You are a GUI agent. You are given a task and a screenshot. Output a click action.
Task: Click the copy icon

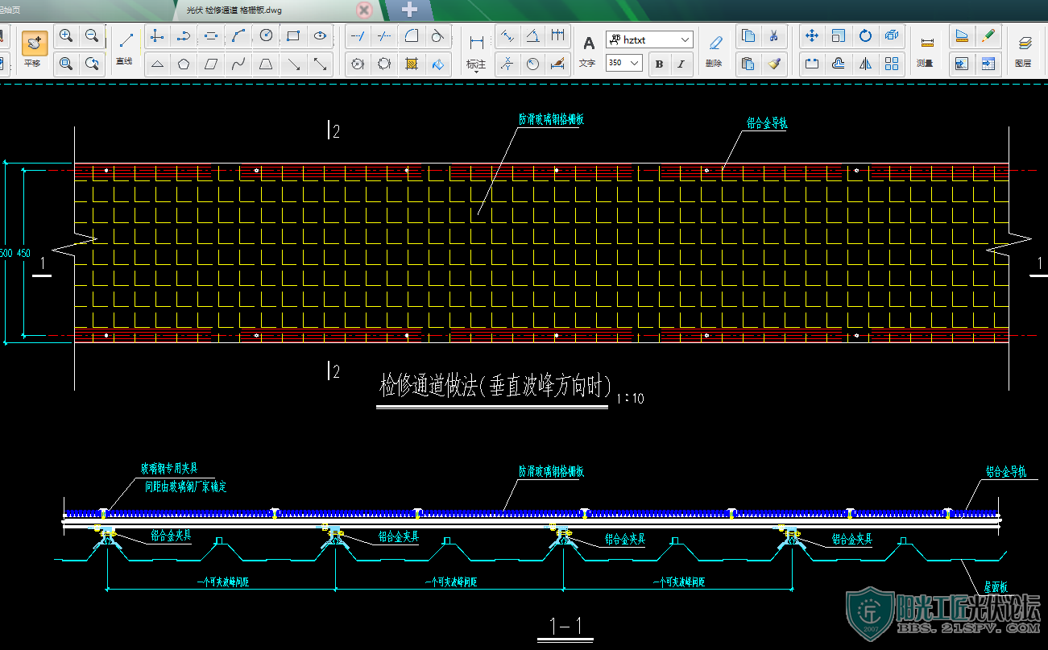(748, 36)
